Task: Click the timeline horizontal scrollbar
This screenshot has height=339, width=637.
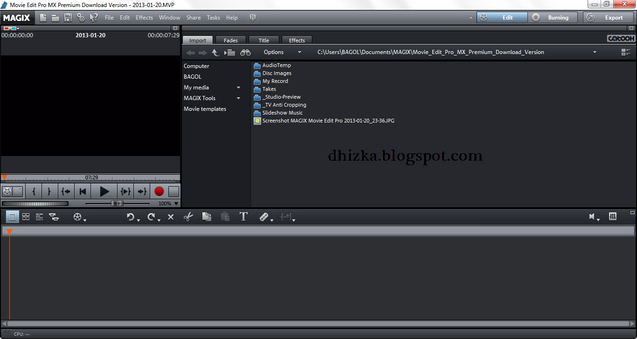Action: click(318, 323)
